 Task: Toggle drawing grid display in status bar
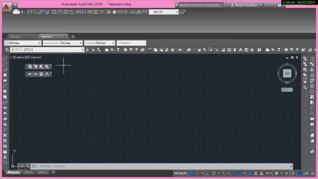[x=191, y=174]
